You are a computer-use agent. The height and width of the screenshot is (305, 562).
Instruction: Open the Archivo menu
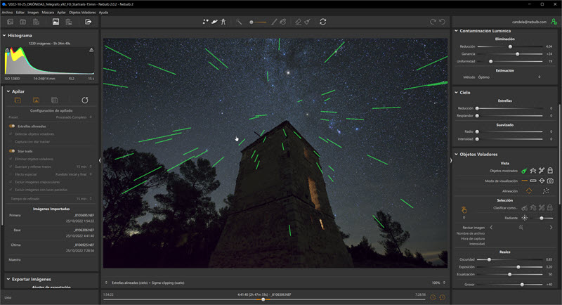pos(7,13)
